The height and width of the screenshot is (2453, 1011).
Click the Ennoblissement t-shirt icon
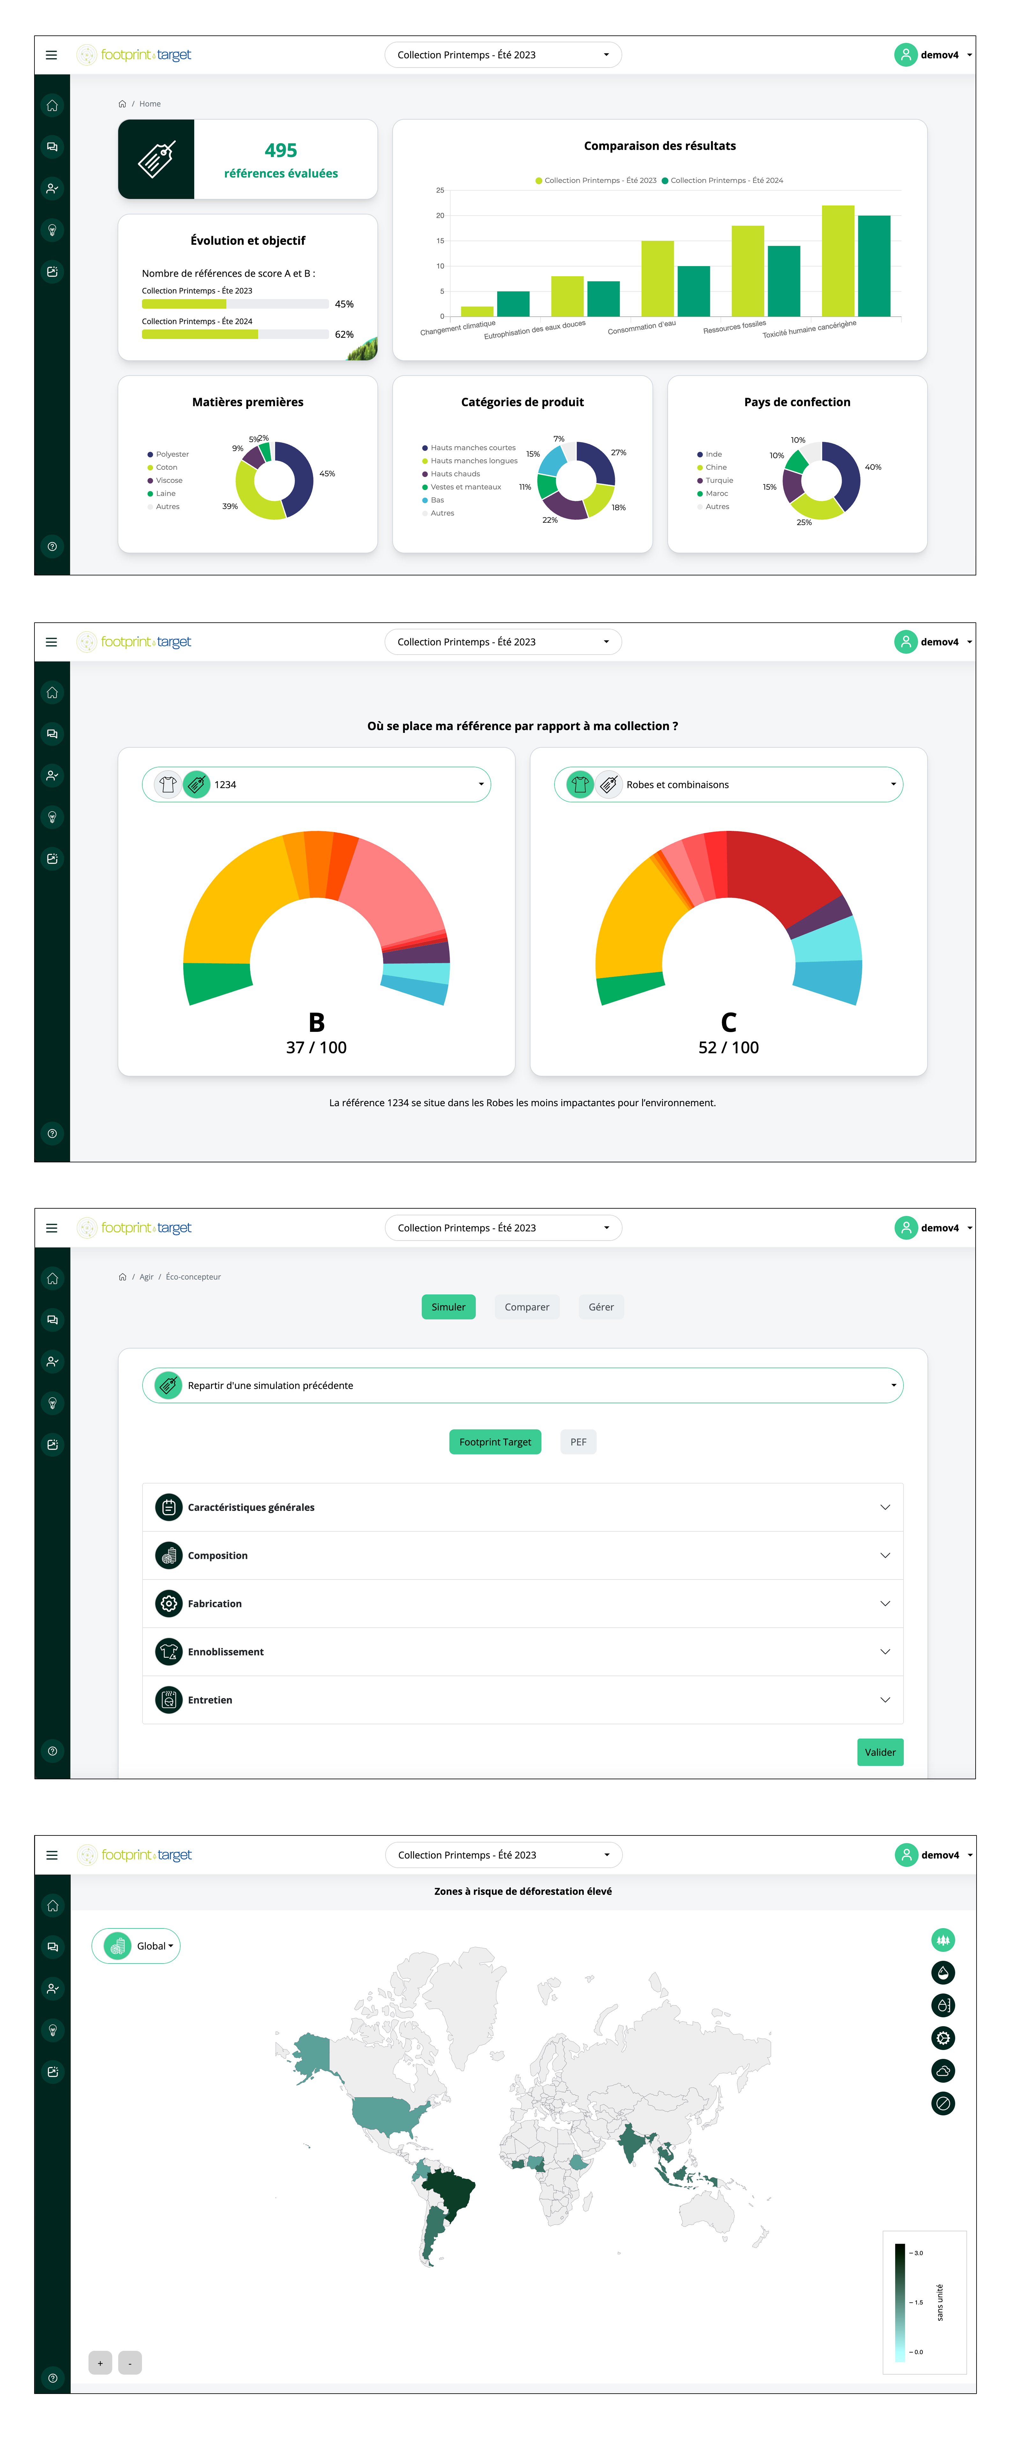(x=168, y=1652)
